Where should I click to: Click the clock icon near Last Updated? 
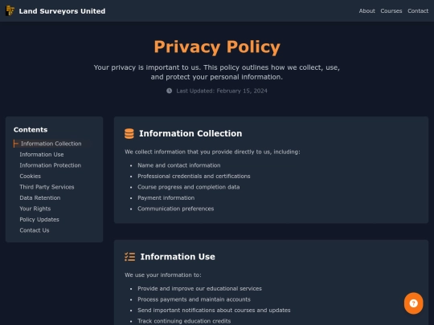169,91
